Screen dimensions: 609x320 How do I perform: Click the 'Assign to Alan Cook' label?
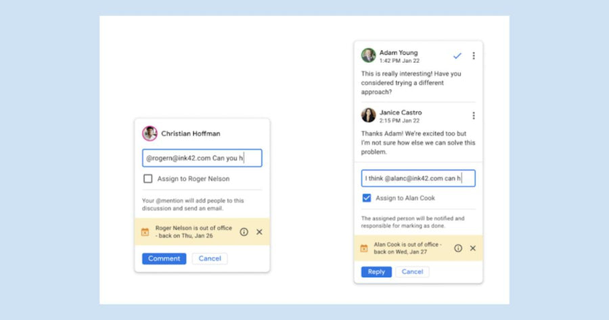click(x=405, y=198)
